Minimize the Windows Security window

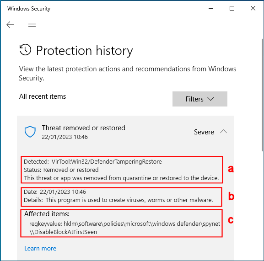211,8
